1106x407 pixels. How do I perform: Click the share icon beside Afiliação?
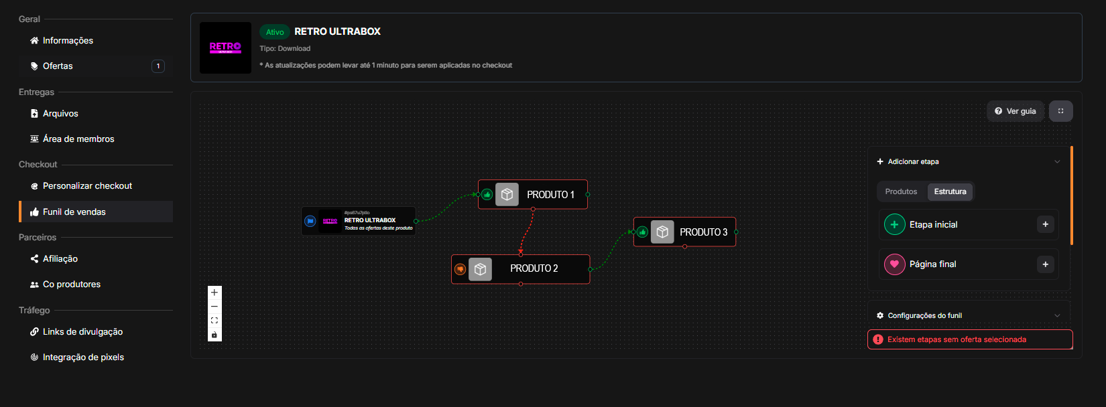[34, 259]
